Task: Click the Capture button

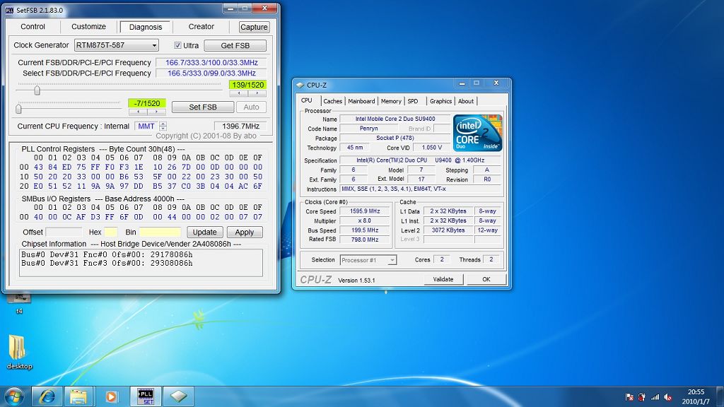Action: 254,28
